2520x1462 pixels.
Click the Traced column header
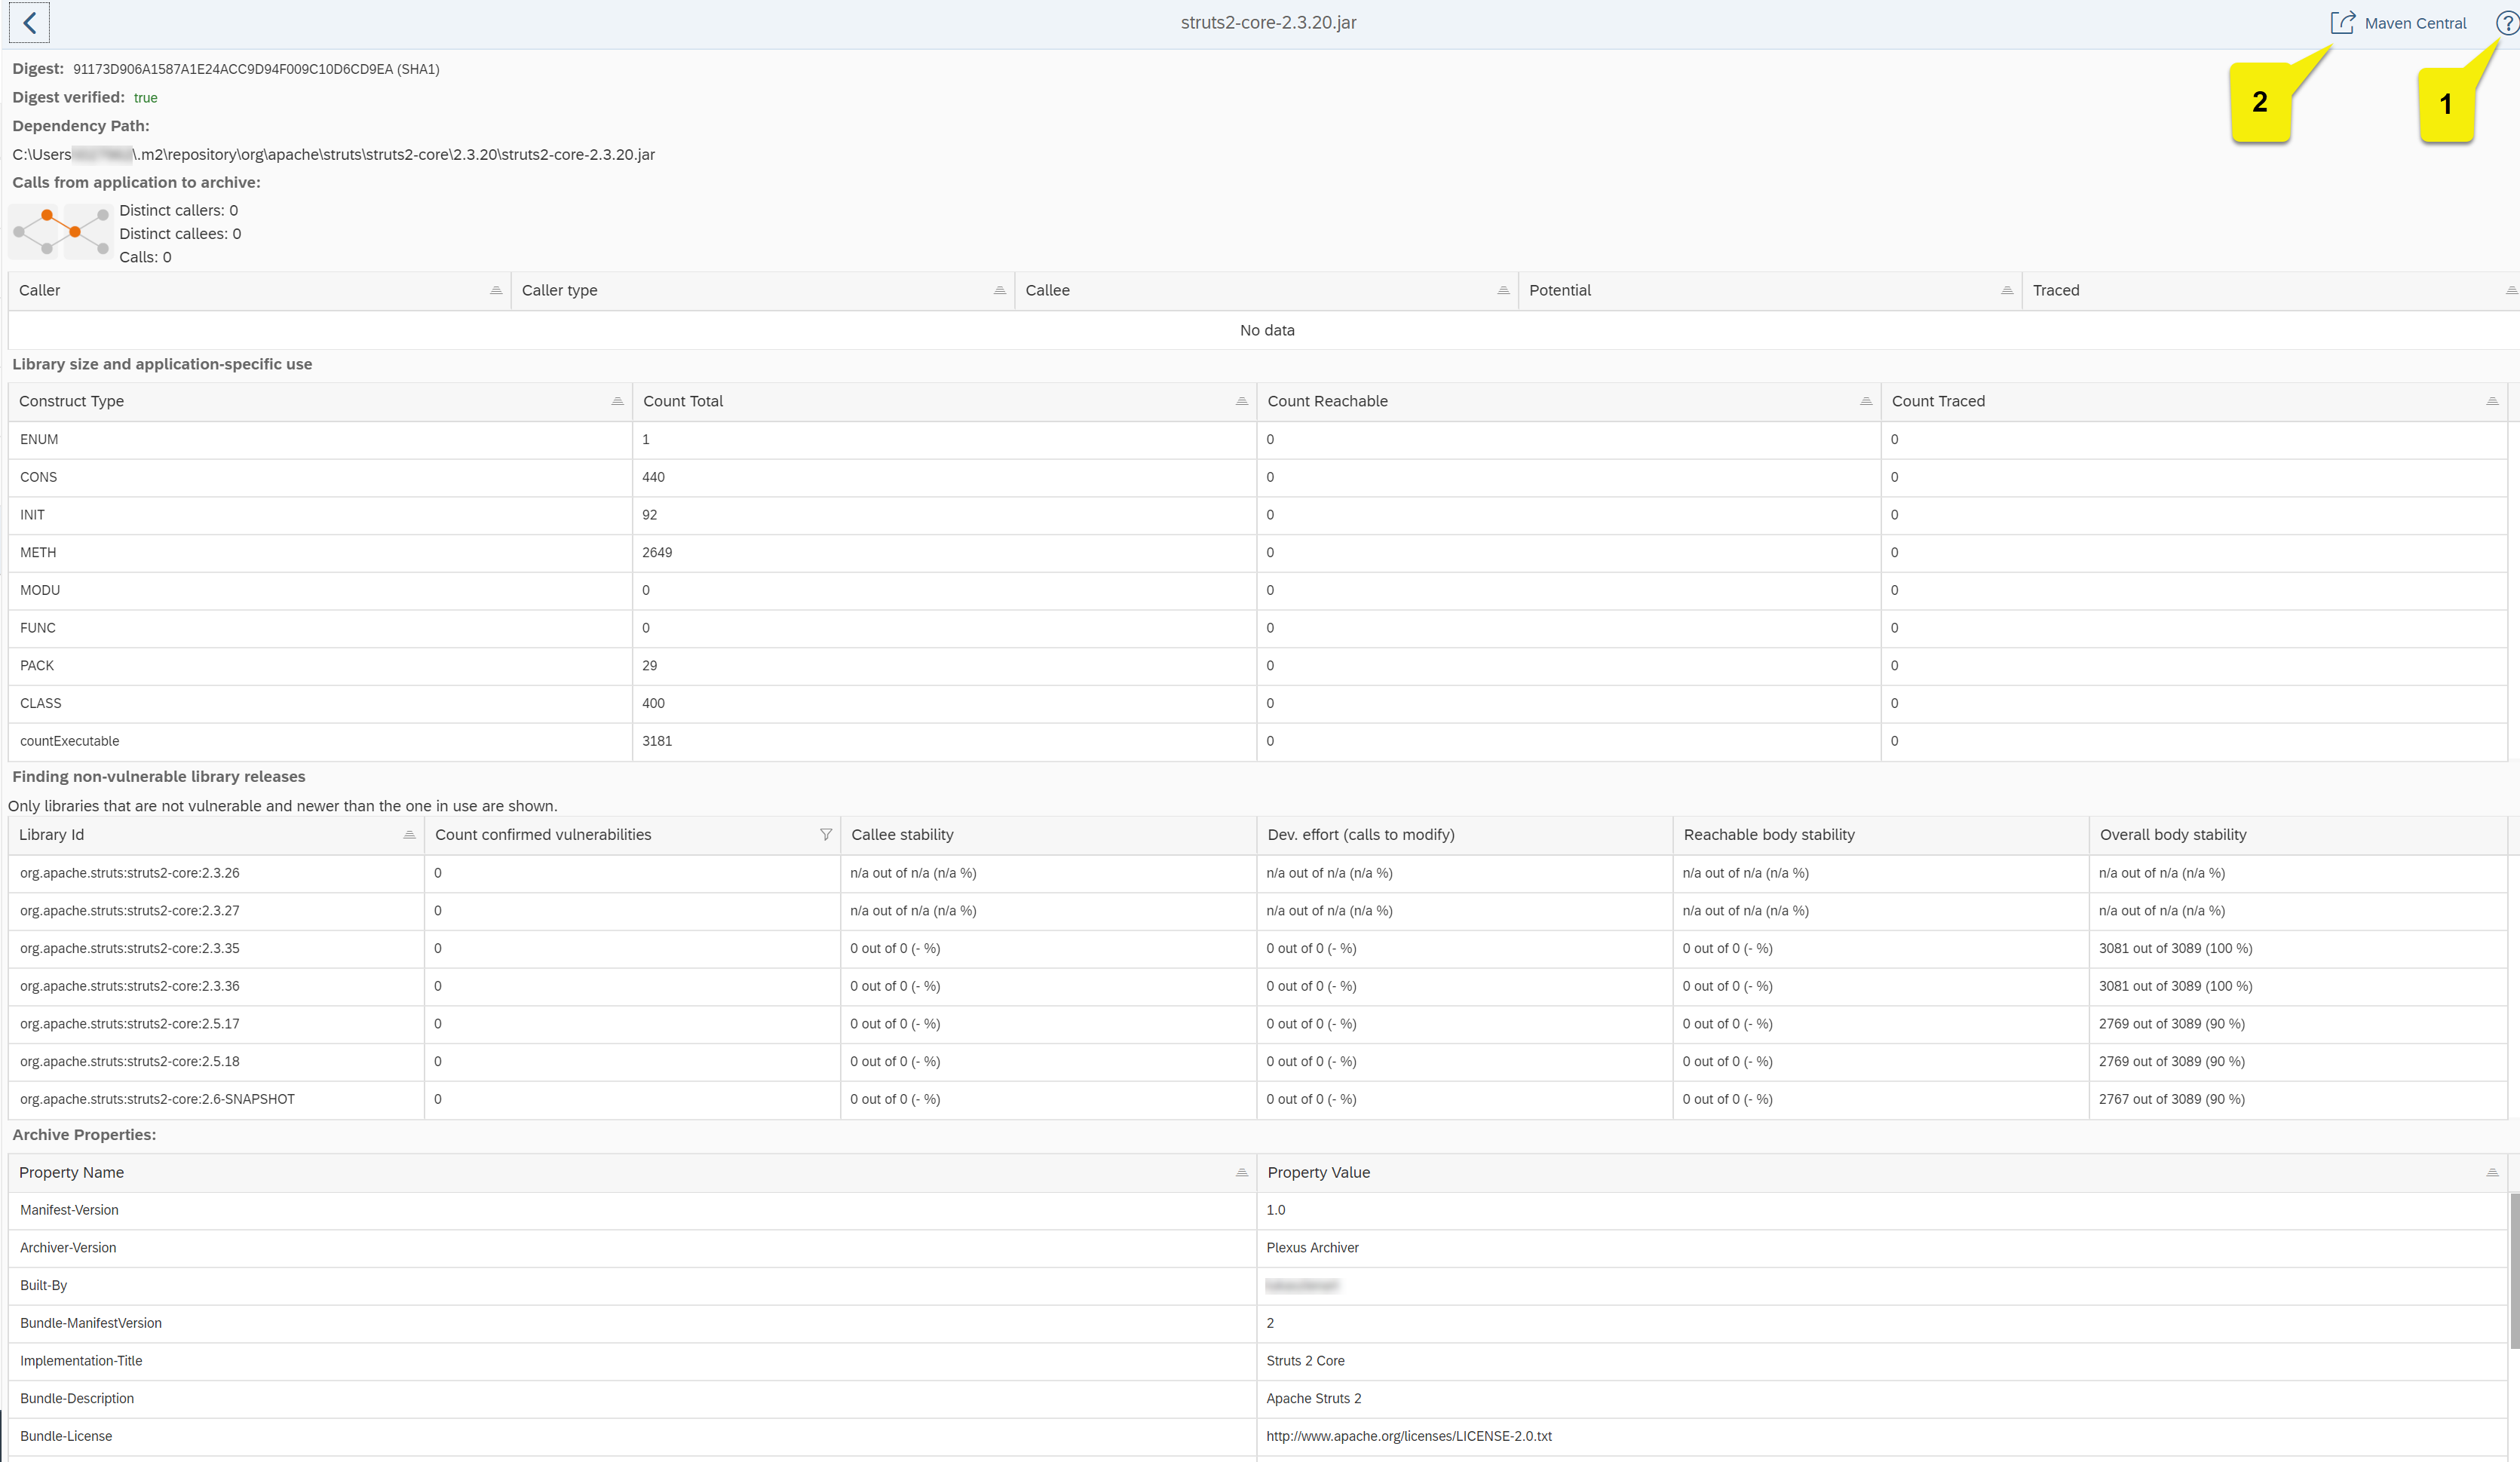pyautogui.click(x=2056, y=290)
